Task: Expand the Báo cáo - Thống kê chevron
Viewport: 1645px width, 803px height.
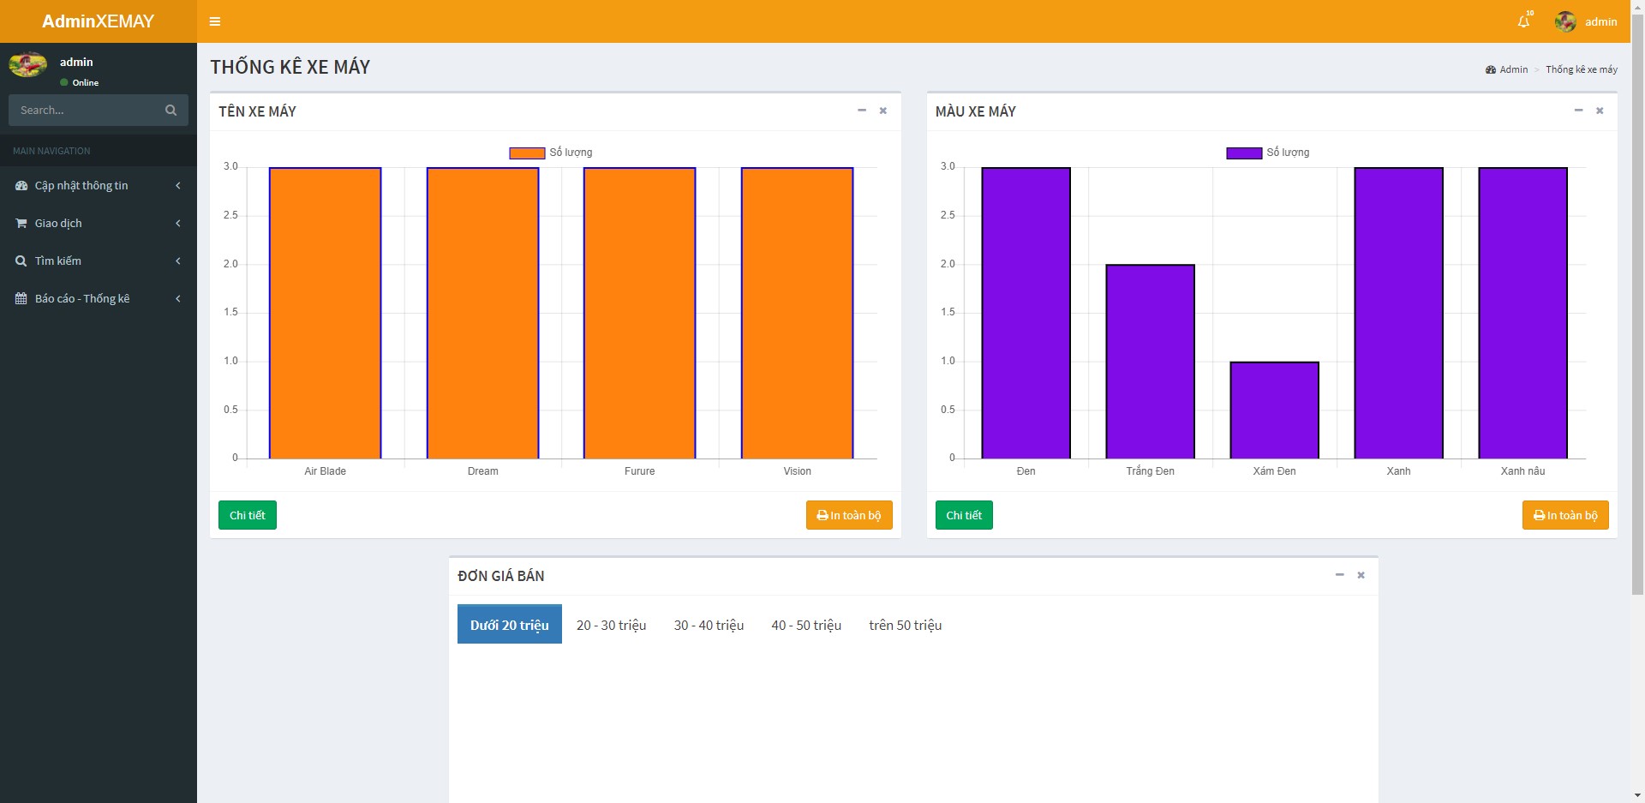Action: pyautogui.click(x=178, y=298)
